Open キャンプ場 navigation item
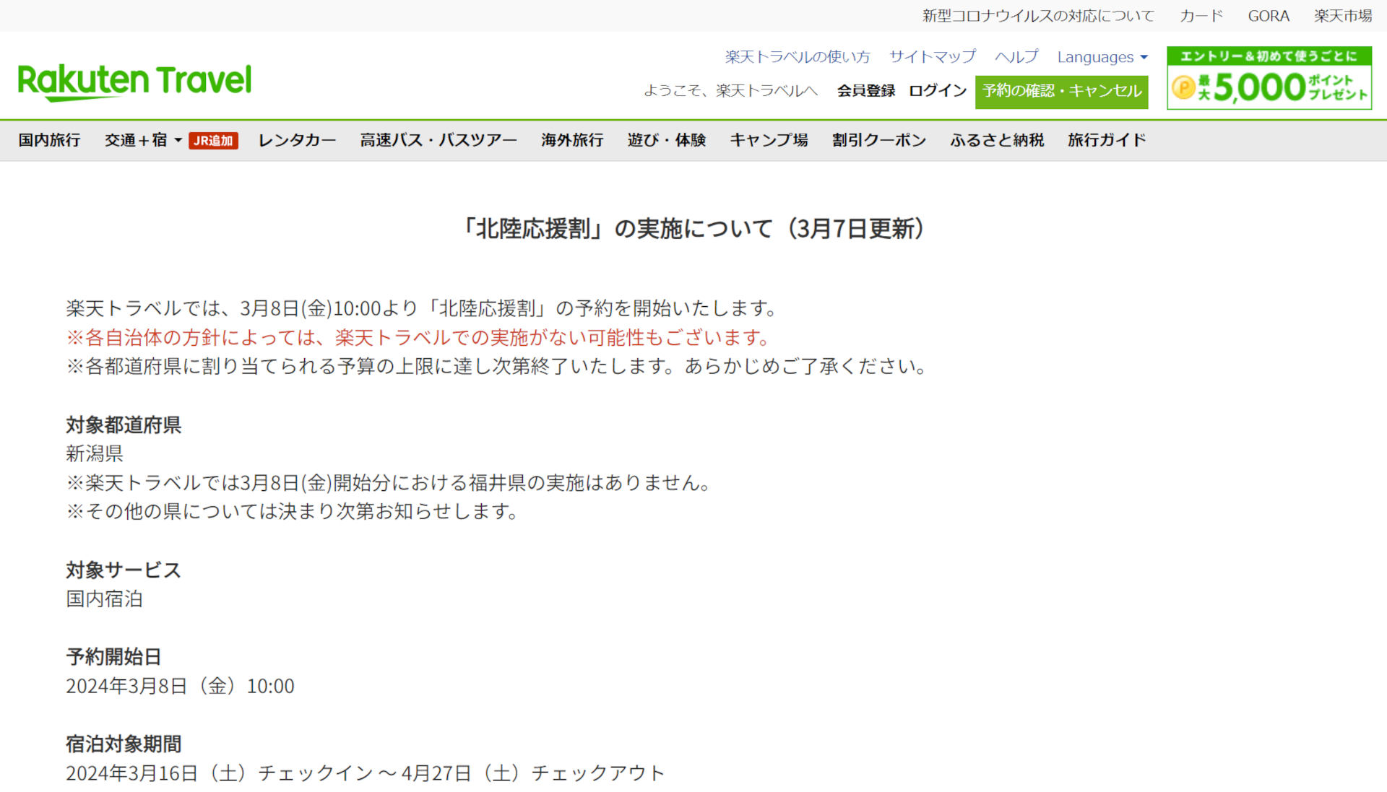The image size is (1387, 792). pos(769,140)
